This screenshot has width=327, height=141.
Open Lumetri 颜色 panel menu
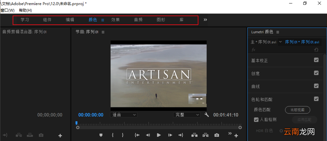(x=278, y=32)
